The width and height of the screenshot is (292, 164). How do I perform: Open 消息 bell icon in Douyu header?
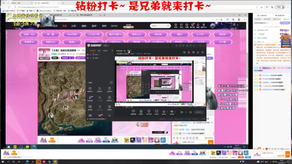[x=198, y=26]
